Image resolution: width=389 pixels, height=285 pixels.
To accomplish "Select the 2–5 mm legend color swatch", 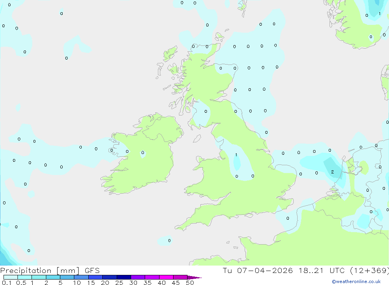I will [x=53, y=277].
